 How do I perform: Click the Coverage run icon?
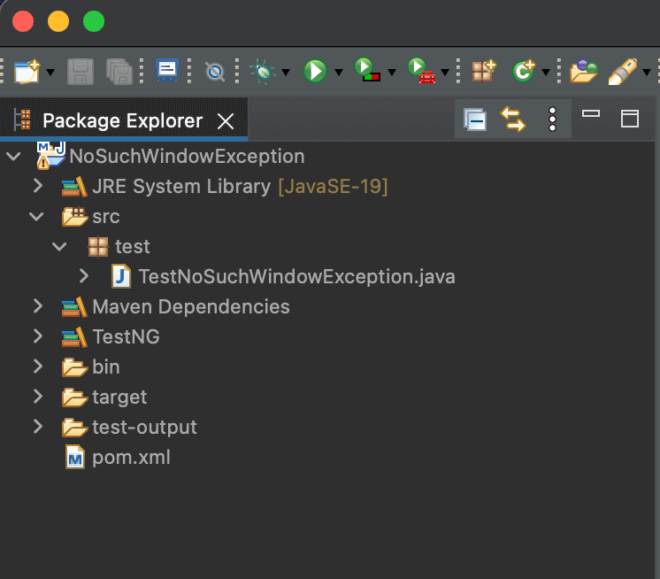[367, 70]
